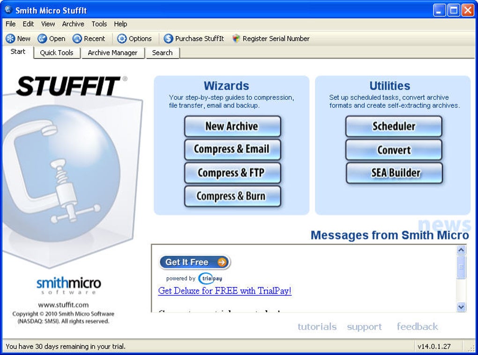Follow the Get Deluxe for FREE link

pos(224,291)
